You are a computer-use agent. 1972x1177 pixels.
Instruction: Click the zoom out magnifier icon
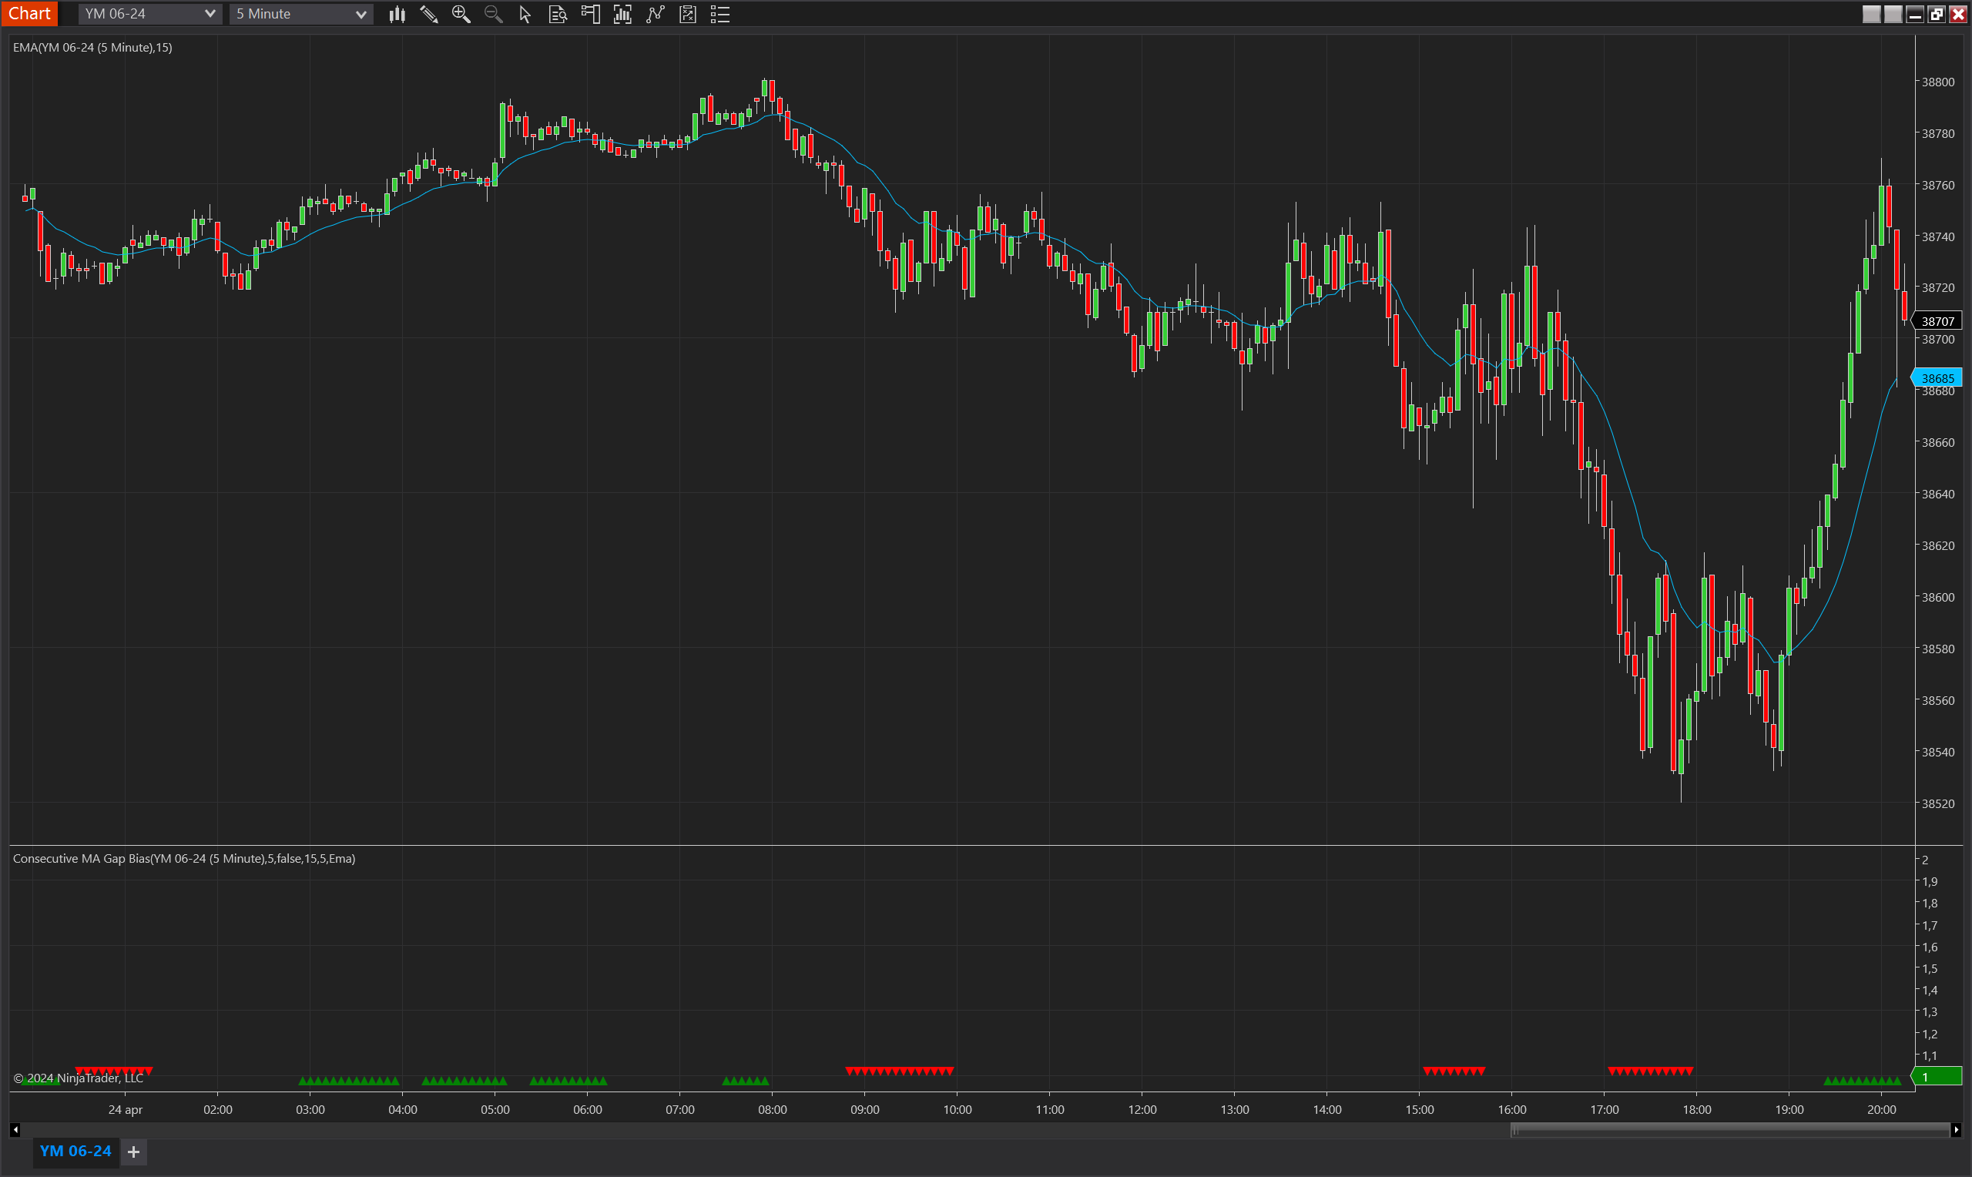tap(493, 14)
